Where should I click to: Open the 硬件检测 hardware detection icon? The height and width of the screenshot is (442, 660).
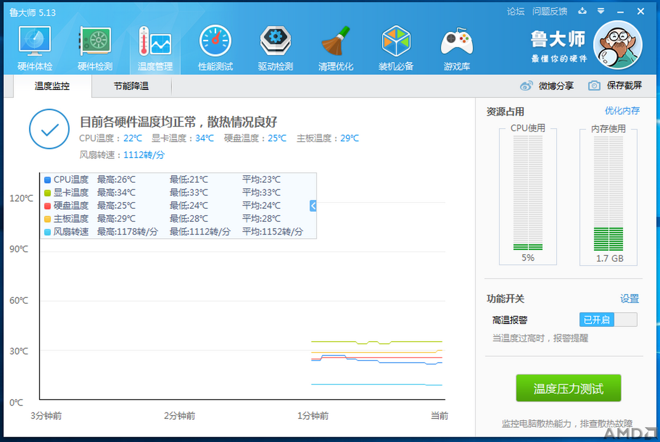[x=95, y=41]
